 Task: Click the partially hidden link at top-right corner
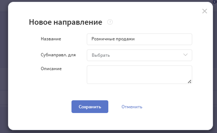pyautogui.click(x=215, y=2)
